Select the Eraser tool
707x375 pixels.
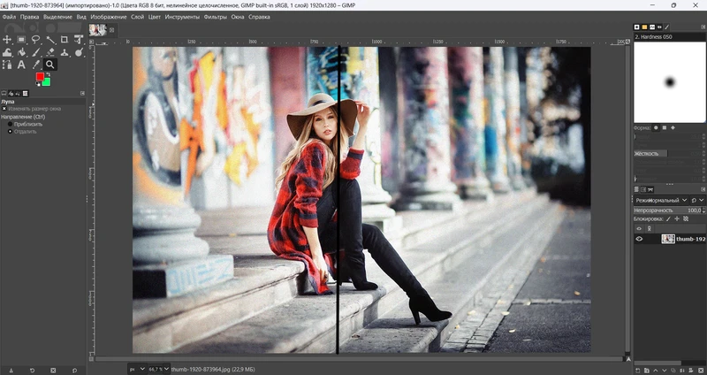50,52
